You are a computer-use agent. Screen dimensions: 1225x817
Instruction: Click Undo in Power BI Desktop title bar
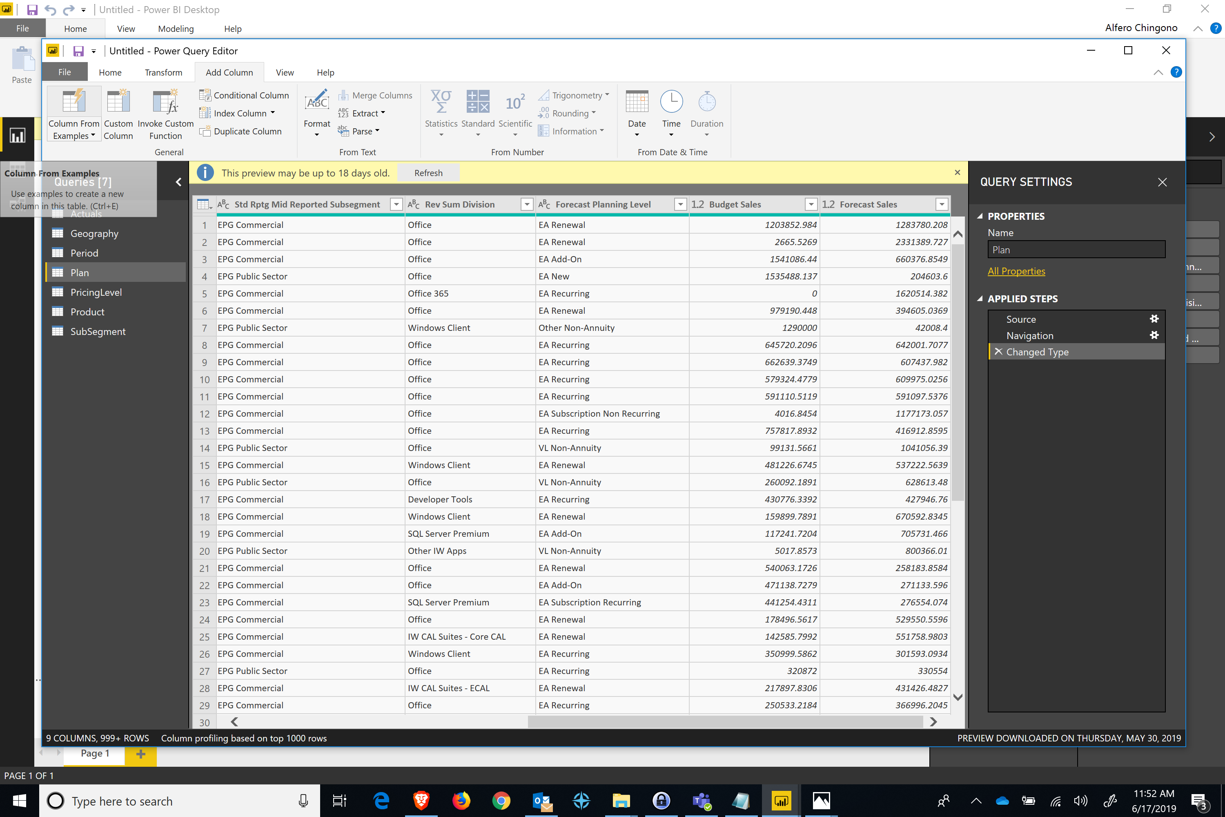(50, 10)
